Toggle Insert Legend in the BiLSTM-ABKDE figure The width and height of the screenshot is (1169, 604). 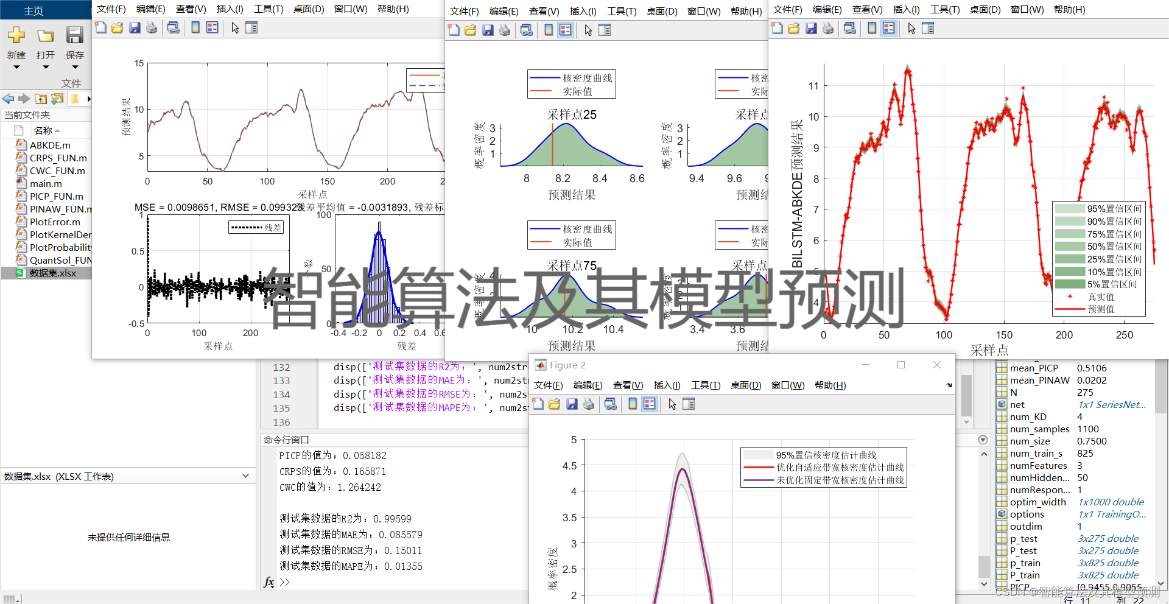[x=889, y=28]
